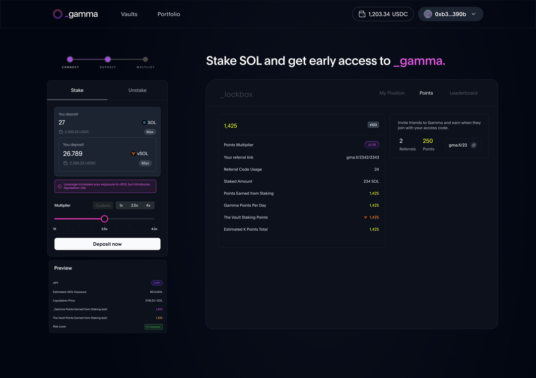Click the 'Risk Level' label
This screenshot has width=536, height=378.
pyautogui.click(x=60, y=326)
